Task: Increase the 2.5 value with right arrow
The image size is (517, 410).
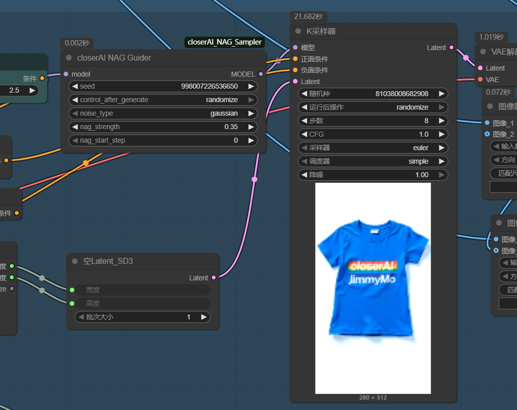Action: (32, 90)
